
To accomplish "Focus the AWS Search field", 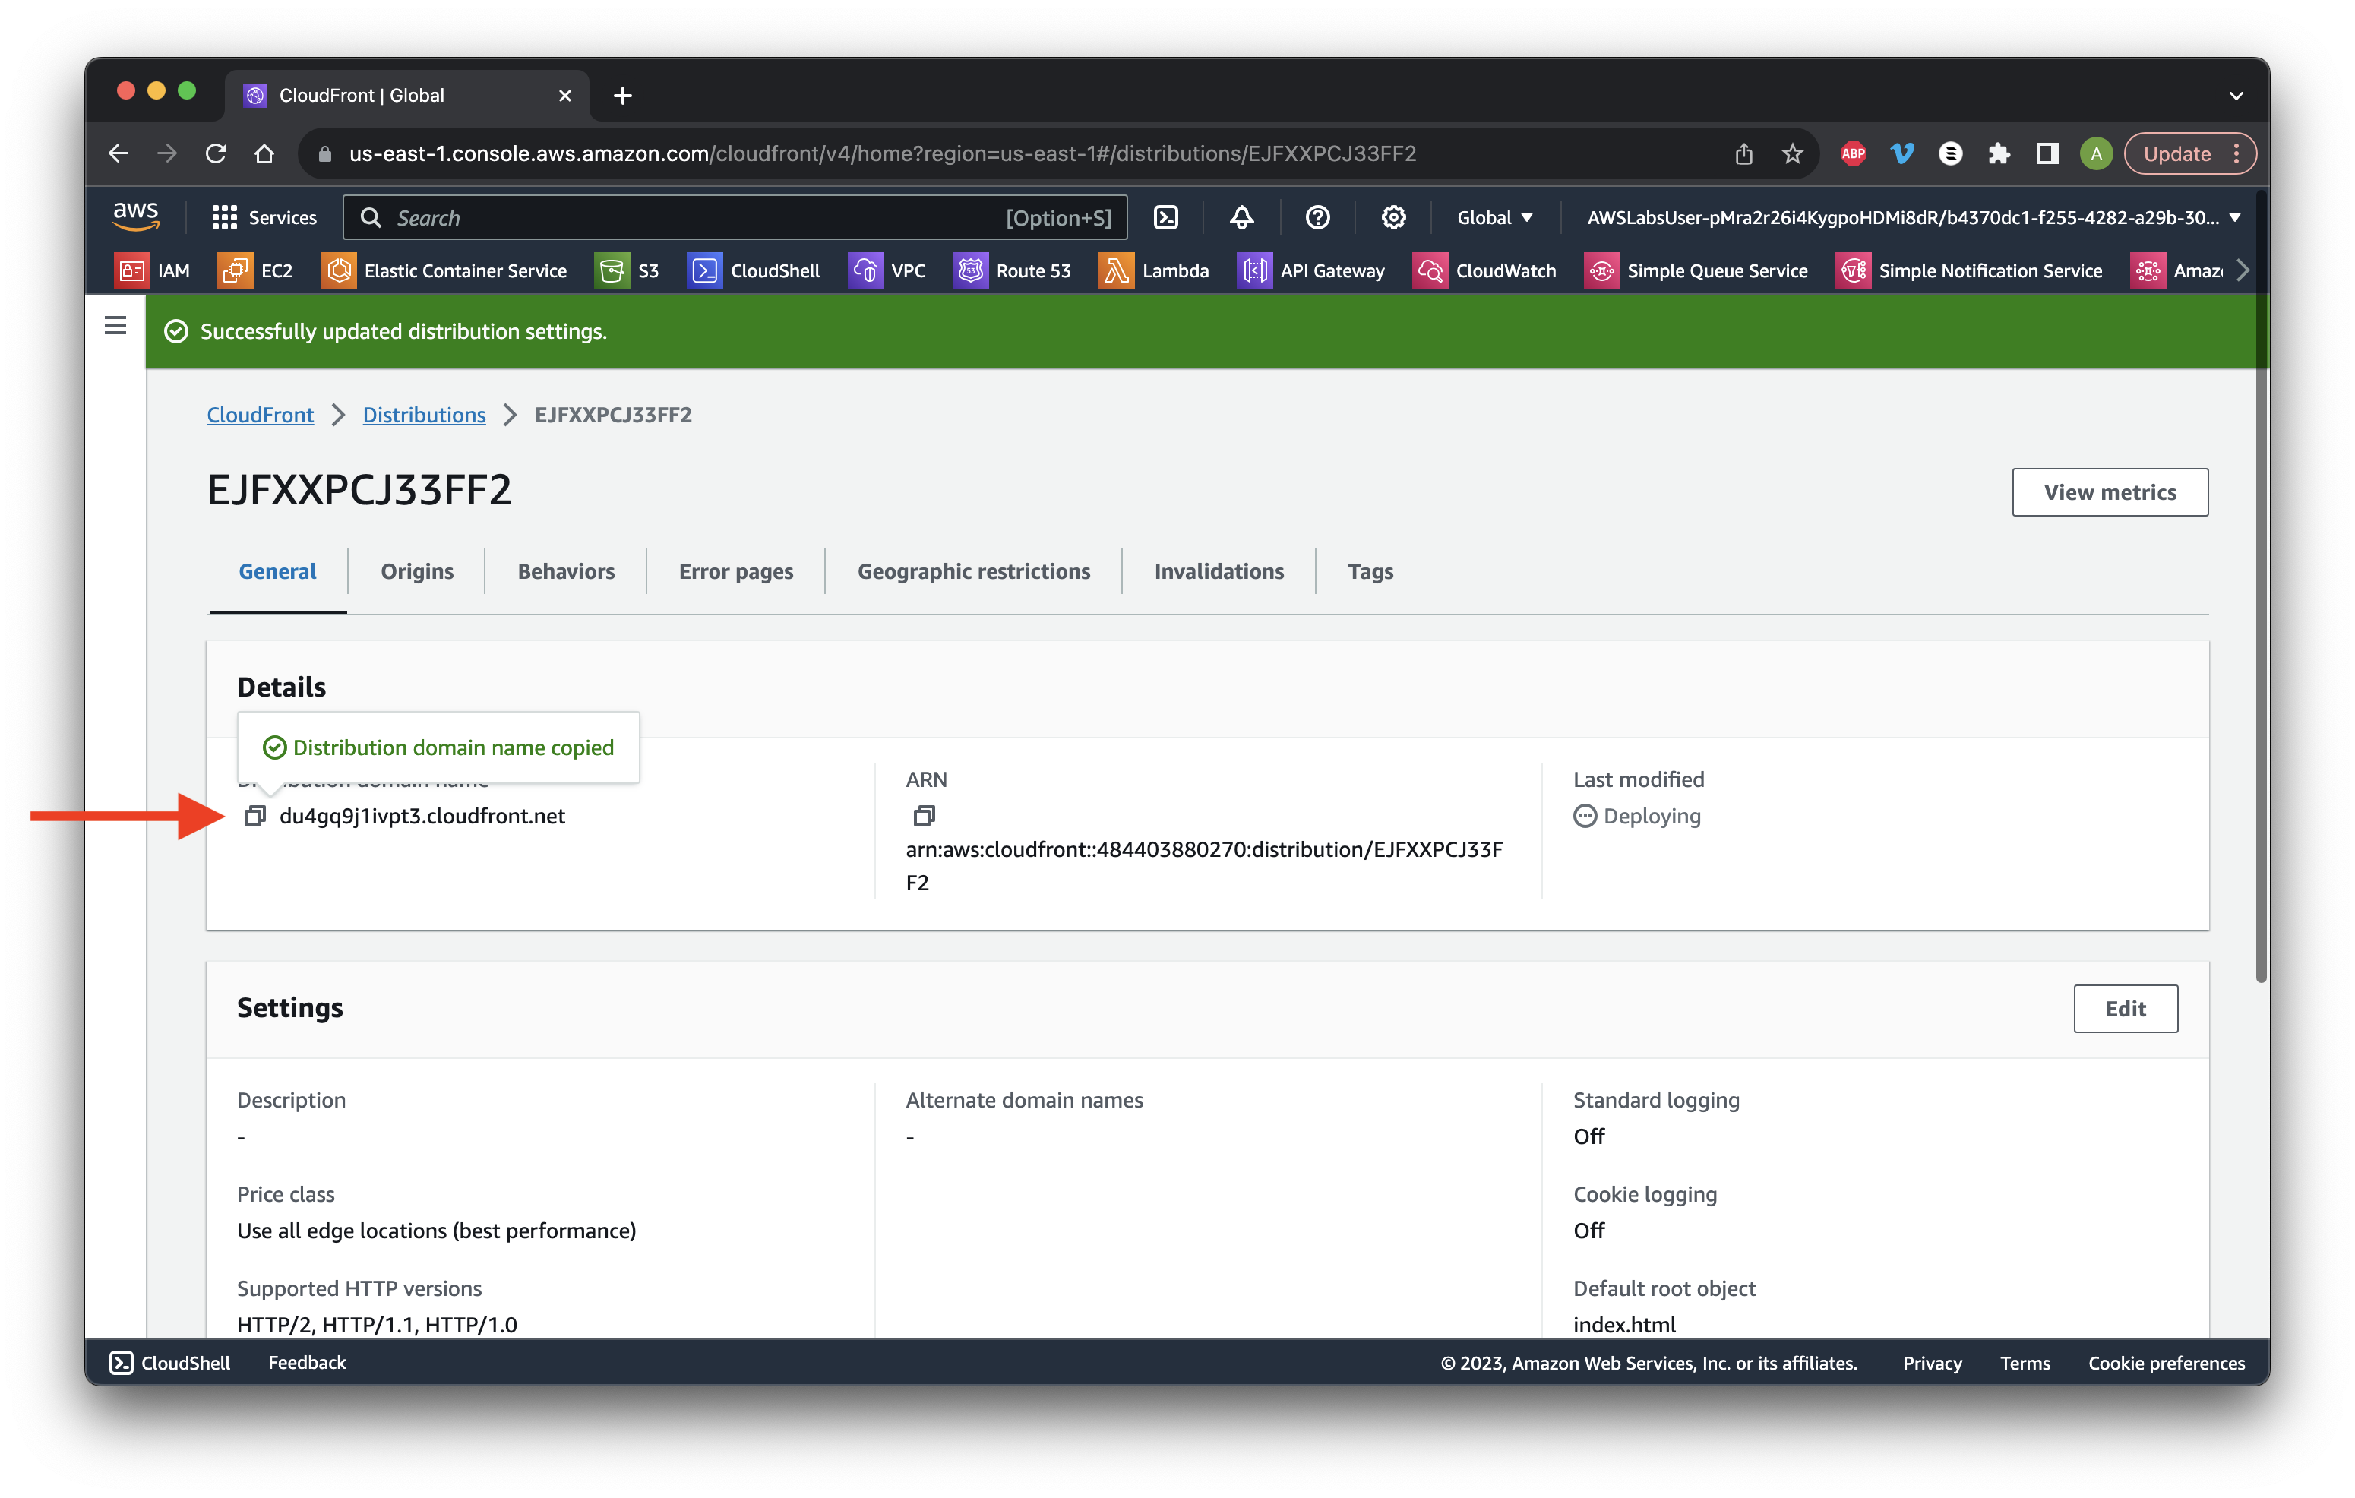I will 735,217.
